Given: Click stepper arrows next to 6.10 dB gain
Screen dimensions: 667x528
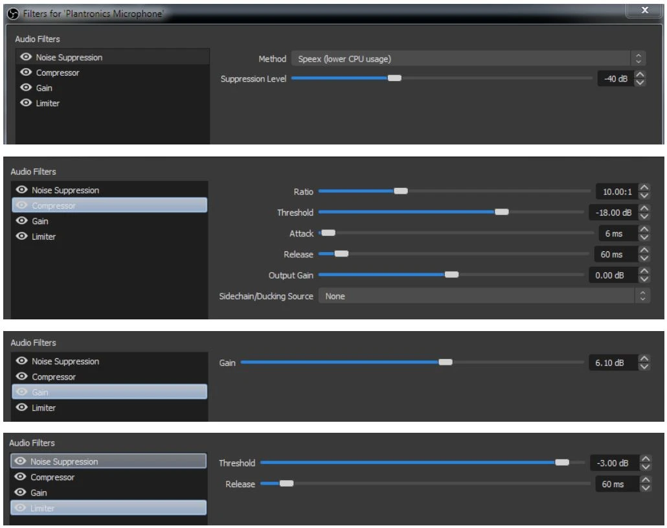Looking at the screenshot, I should [644, 363].
